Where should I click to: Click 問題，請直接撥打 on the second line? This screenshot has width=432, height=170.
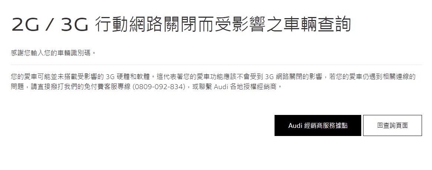coord(34,87)
